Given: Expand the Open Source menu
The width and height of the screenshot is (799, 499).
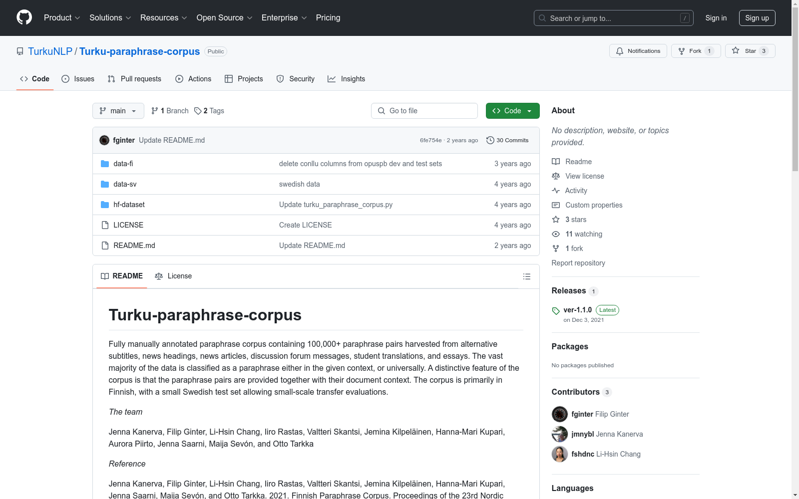Looking at the screenshot, I should point(225,18).
